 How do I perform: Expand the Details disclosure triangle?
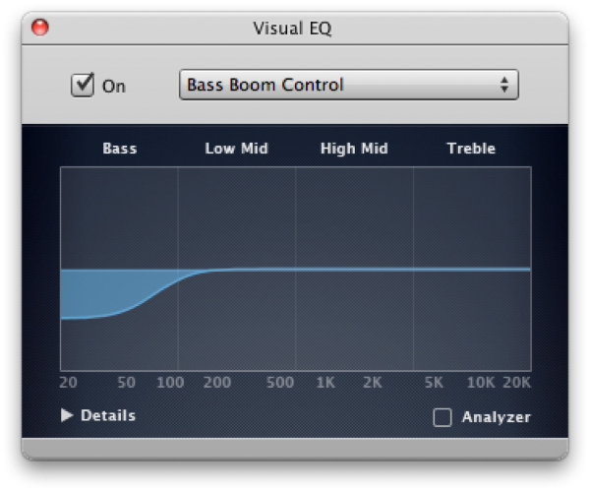coord(67,415)
